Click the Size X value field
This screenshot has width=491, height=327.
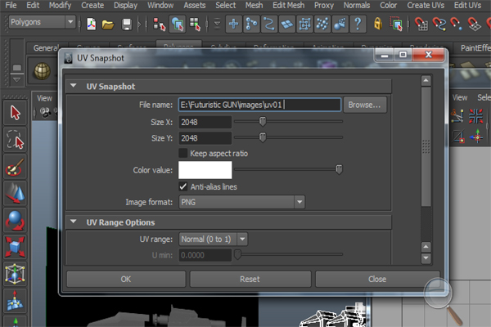[205, 122]
